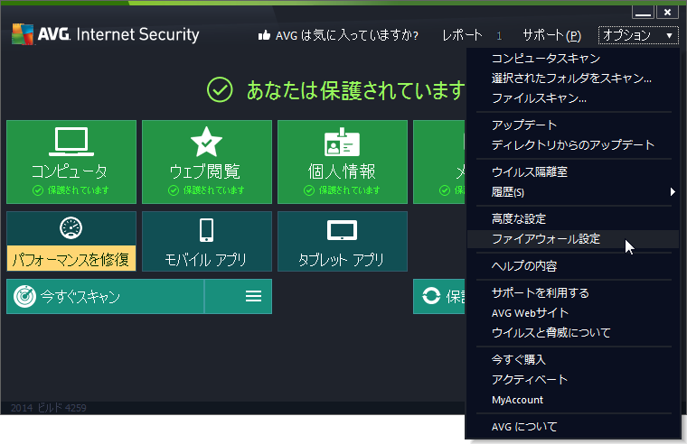The width and height of the screenshot is (687, 444).
Task: Open the Web Browsing (ウェブ閲覧) star icon tile
Action: (x=206, y=143)
